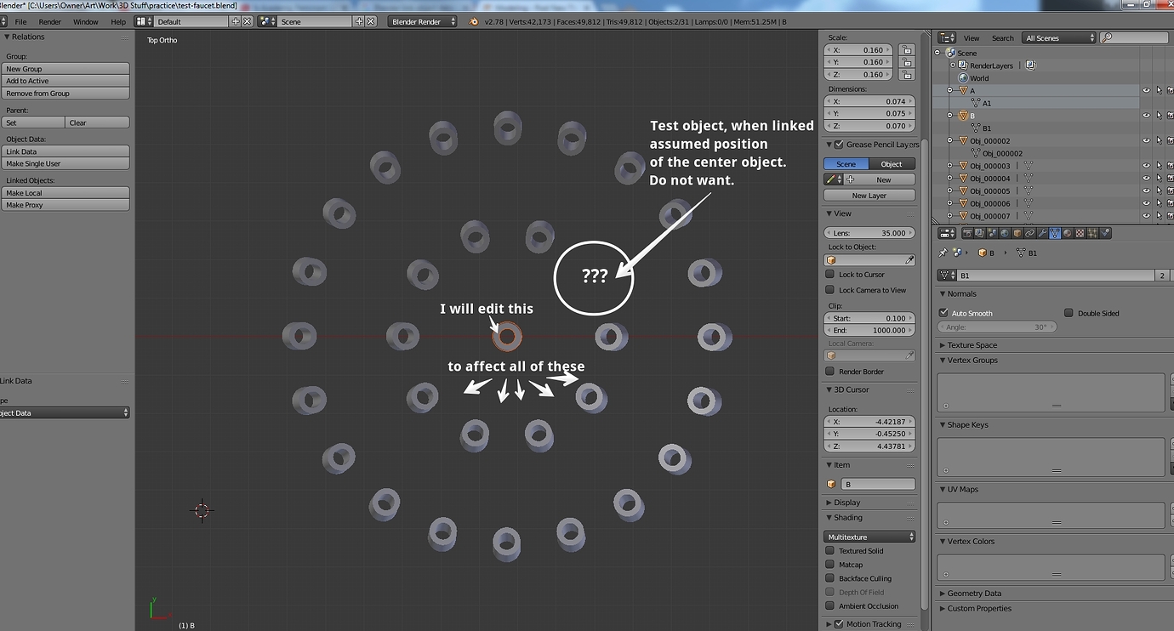Switch Grease Pencil source to Object

[892, 164]
